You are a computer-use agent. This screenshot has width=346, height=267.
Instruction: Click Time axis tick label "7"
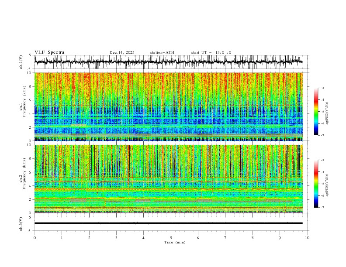[x=225, y=238]
